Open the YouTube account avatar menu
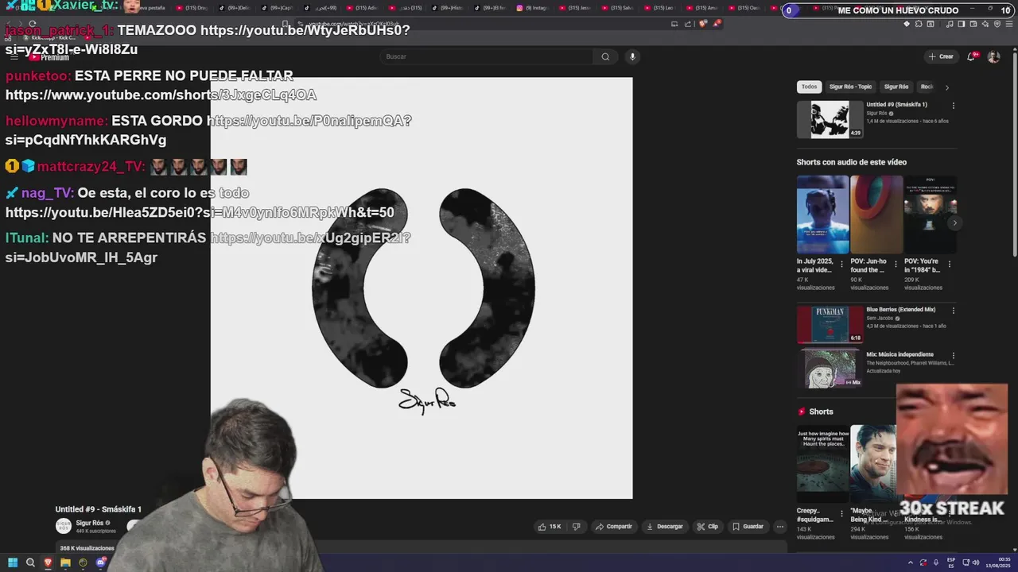 pyautogui.click(x=993, y=56)
